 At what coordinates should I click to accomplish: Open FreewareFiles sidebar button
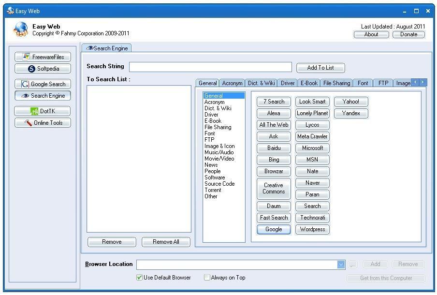43,57
